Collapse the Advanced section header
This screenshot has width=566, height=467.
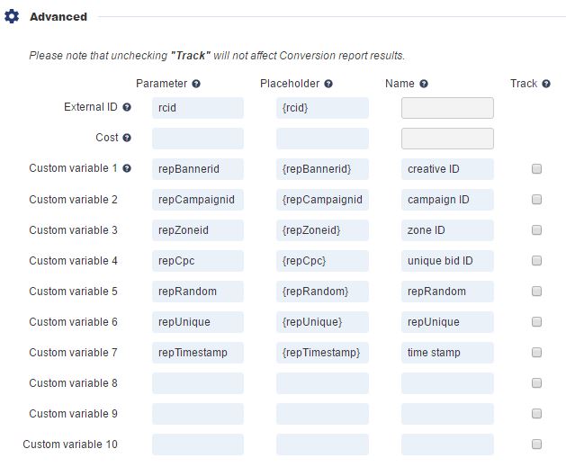coord(58,17)
